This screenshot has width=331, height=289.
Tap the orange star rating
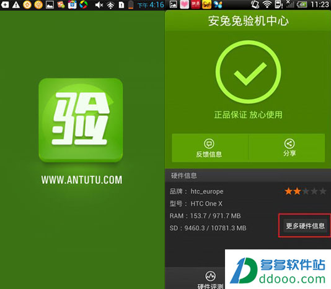coord(305,191)
